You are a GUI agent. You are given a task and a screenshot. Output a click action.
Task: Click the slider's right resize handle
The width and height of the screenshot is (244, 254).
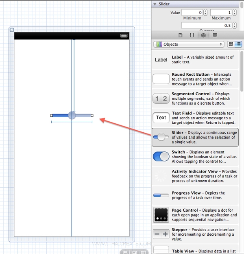(x=92, y=116)
